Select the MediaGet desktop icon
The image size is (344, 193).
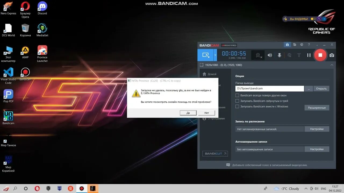point(42,30)
